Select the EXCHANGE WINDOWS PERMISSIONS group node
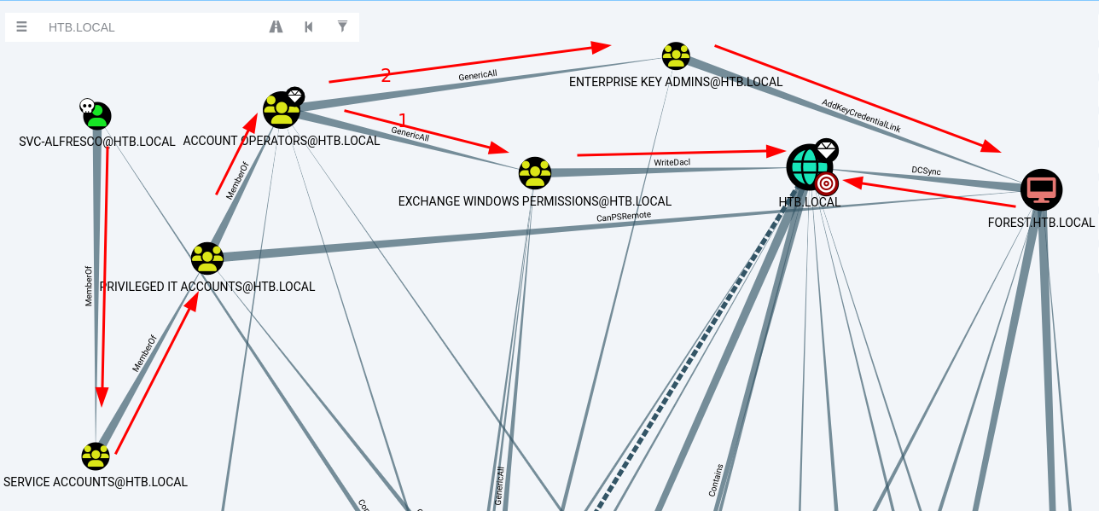This screenshot has height=511, width=1099. [x=534, y=173]
